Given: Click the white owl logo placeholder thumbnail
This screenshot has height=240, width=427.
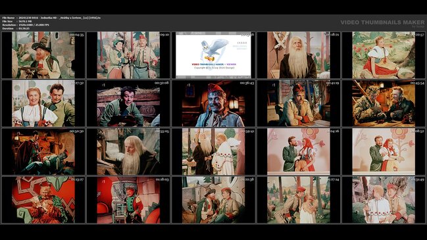Looking at the screenshot, I should 213,55.
